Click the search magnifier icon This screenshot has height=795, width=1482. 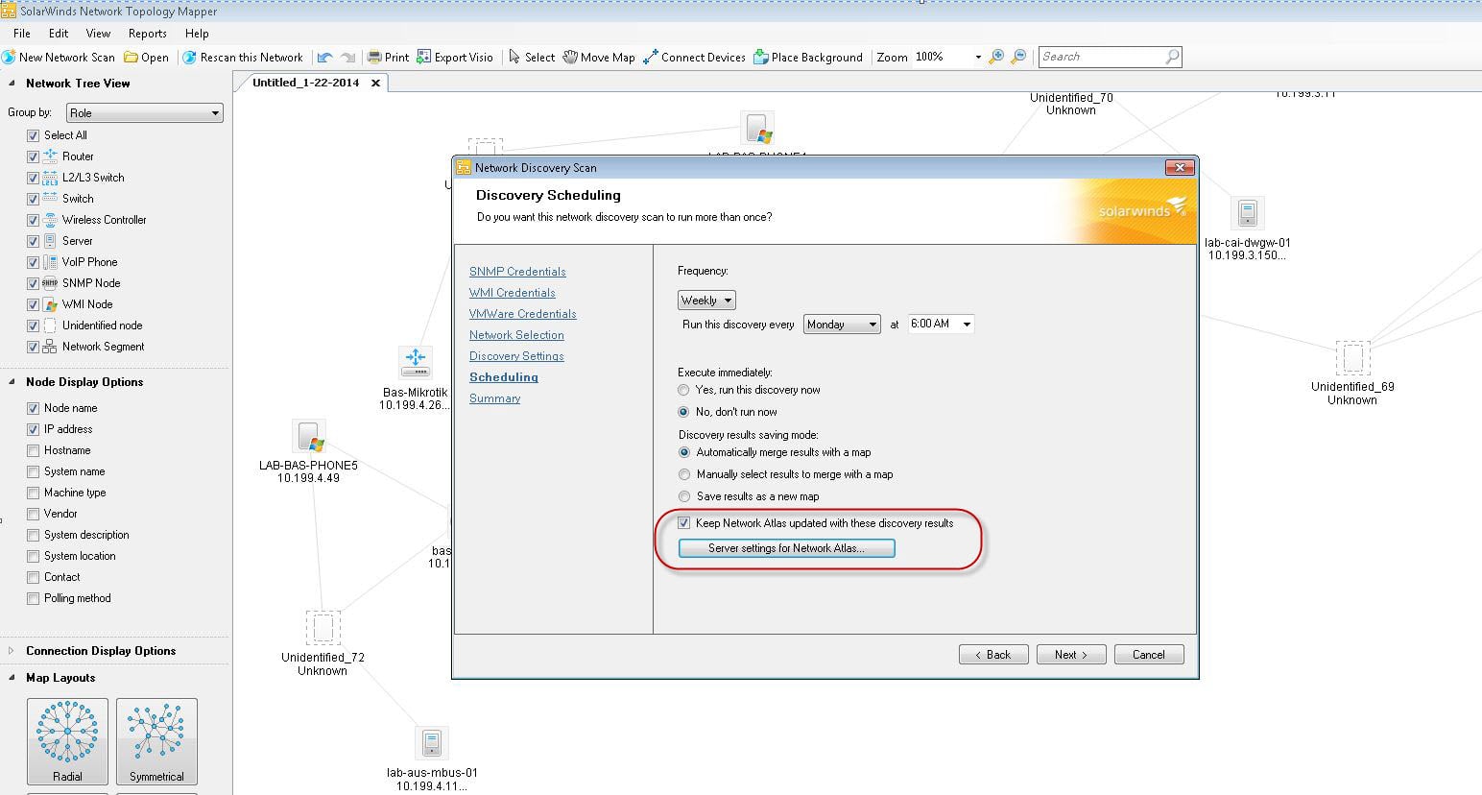coord(1172,57)
